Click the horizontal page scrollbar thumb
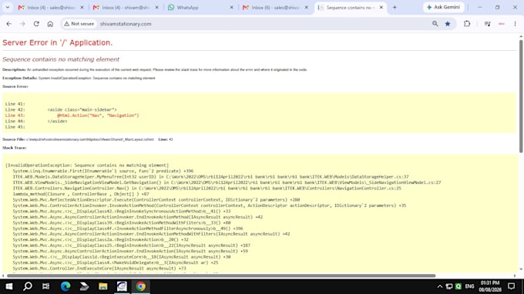The image size is (524, 294). point(221,276)
